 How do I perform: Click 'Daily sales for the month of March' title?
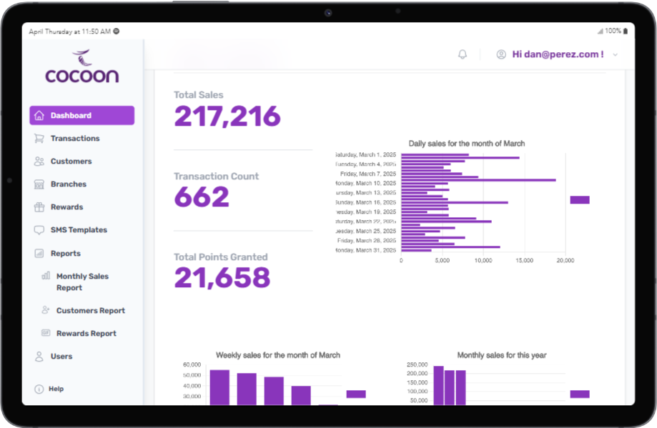click(x=467, y=144)
